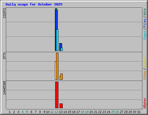Click day 30 on the x-axis
Image resolution: width=148 pixels, height=115 pixels.
pyautogui.click(x=134, y=112)
